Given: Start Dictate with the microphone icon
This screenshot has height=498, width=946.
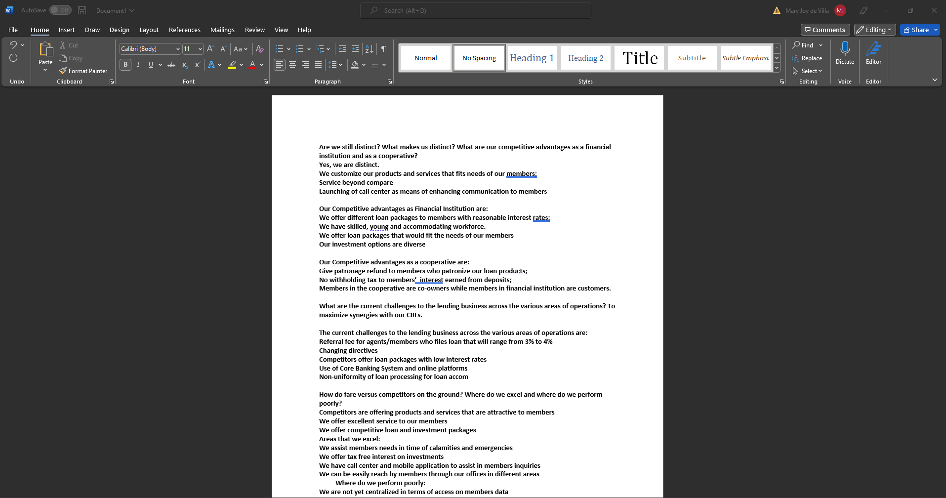Looking at the screenshot, I should 845,48.
